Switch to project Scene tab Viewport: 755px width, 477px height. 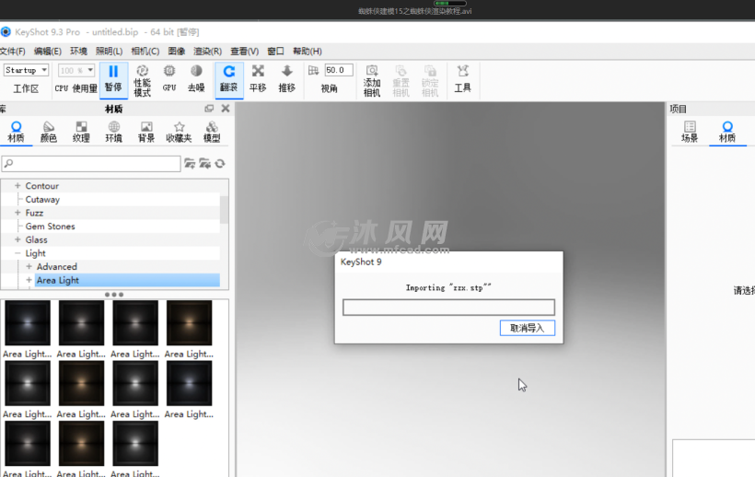point(690,132)
